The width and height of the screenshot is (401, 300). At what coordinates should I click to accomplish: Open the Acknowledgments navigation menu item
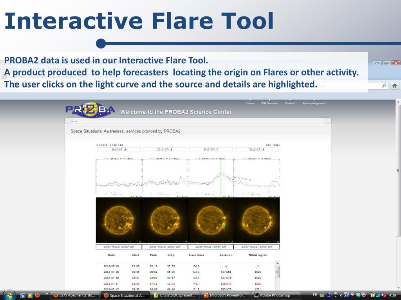(x=314, y=103)
